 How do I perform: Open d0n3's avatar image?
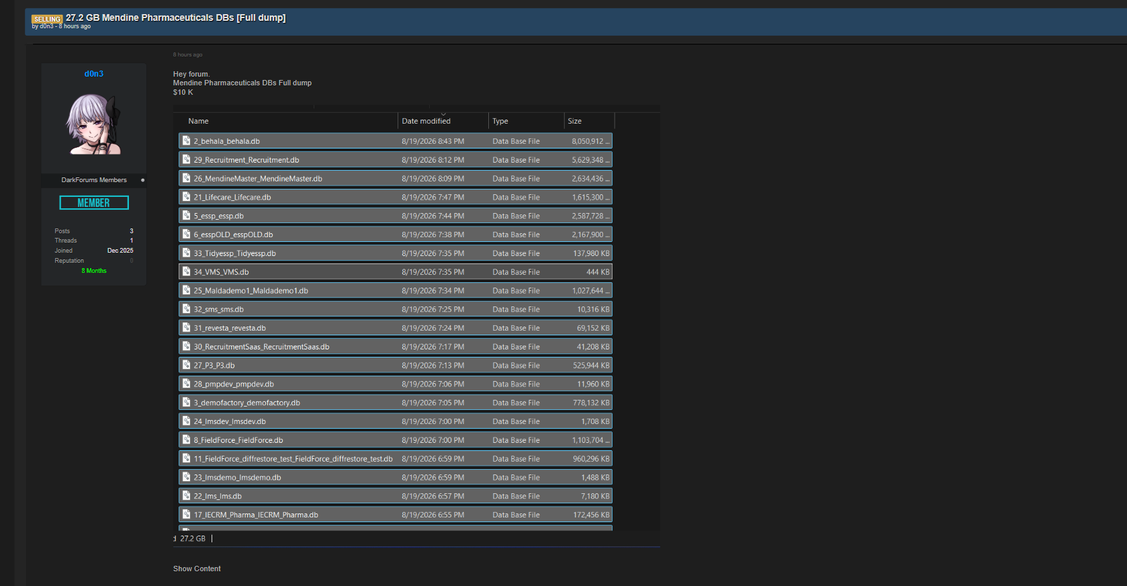94,124
